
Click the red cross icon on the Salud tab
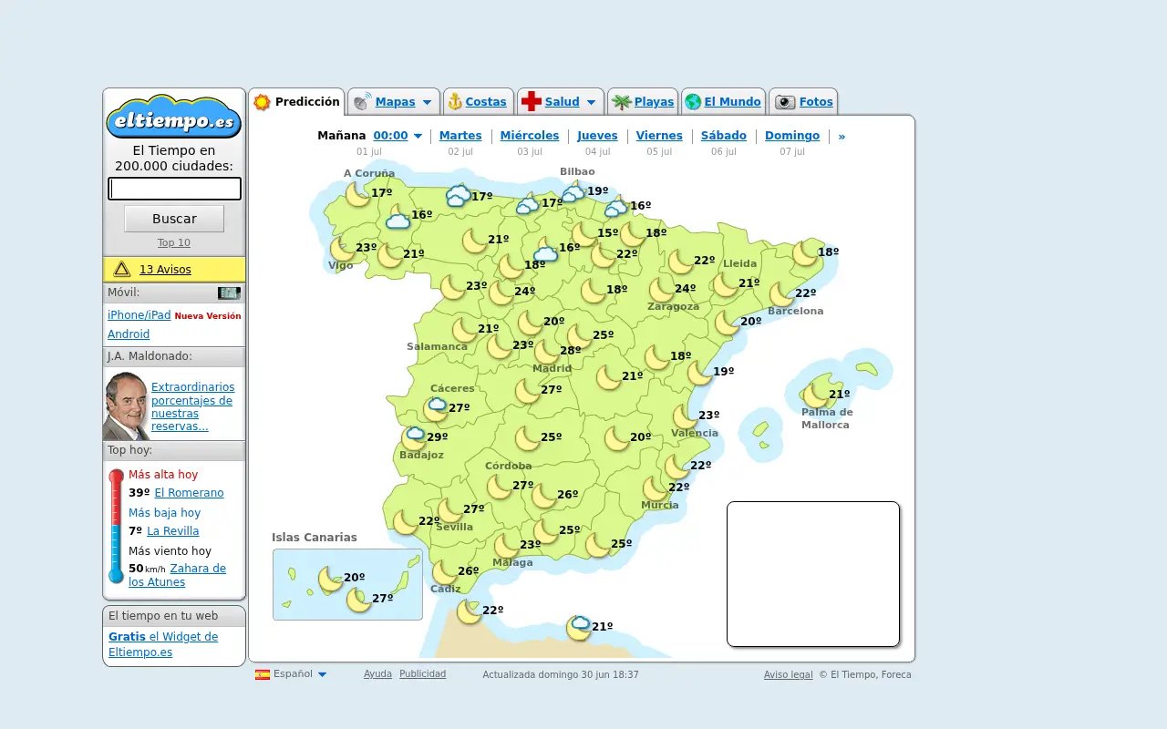(531, 102)
